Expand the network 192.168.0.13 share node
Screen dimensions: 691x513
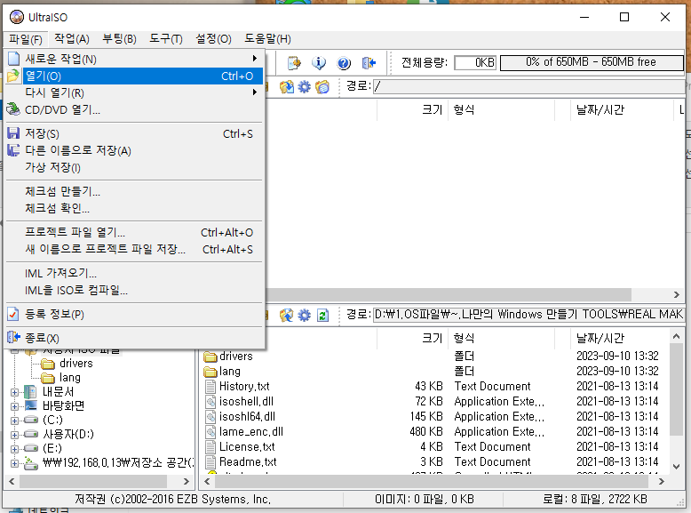14,463
